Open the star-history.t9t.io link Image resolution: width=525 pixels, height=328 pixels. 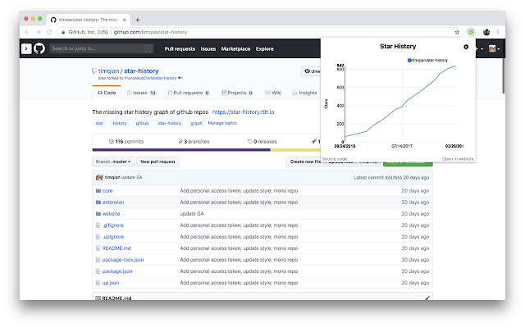tap(243, 112)
